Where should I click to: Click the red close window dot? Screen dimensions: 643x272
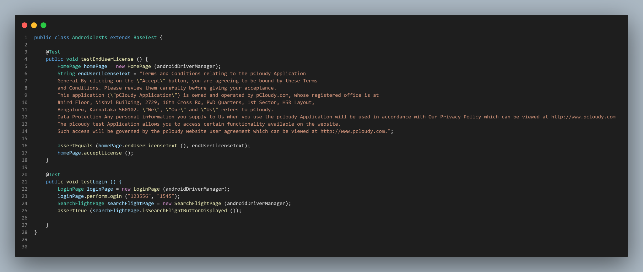click(x=24, y=25)
